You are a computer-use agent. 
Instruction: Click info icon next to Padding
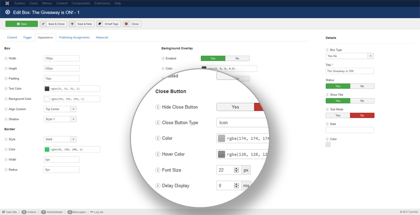coord(6,78)
